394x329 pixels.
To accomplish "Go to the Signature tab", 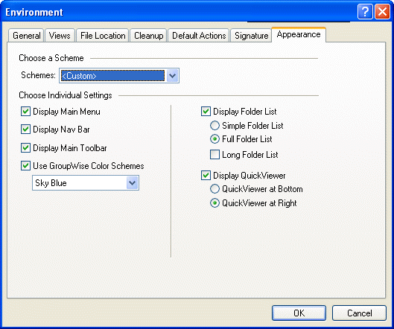I will click(x=251, y=36).
